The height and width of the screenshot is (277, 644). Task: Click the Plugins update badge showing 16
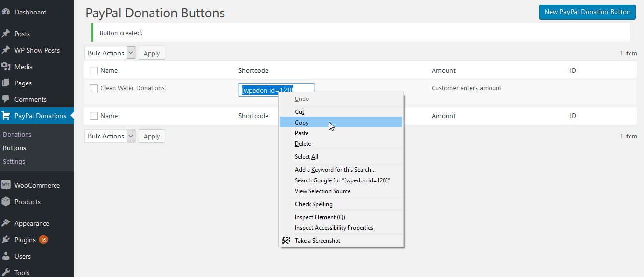coord(43,240)
